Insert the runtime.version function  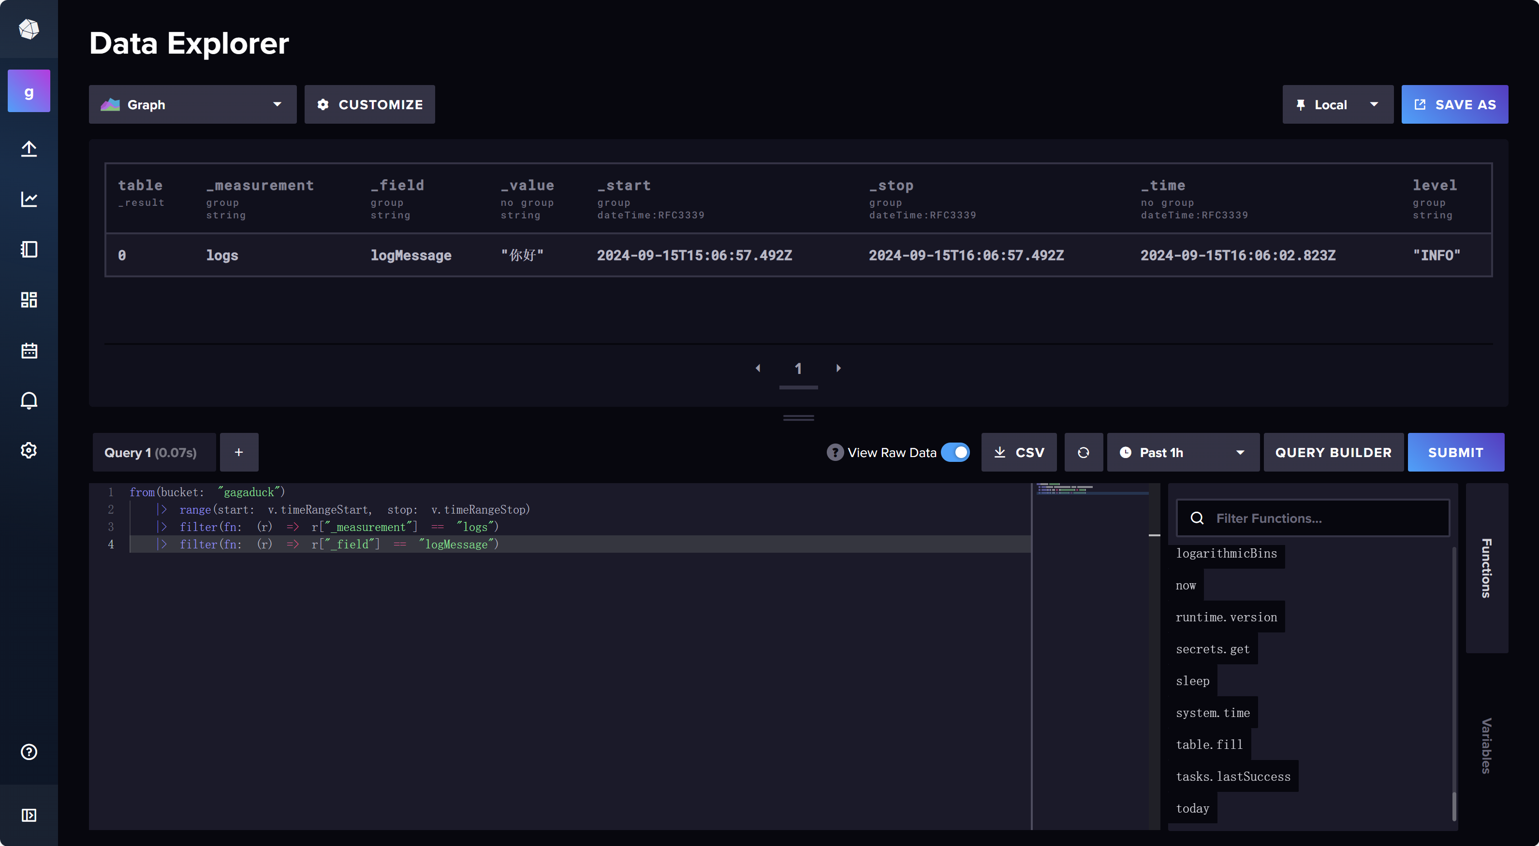coord(1226,617)
